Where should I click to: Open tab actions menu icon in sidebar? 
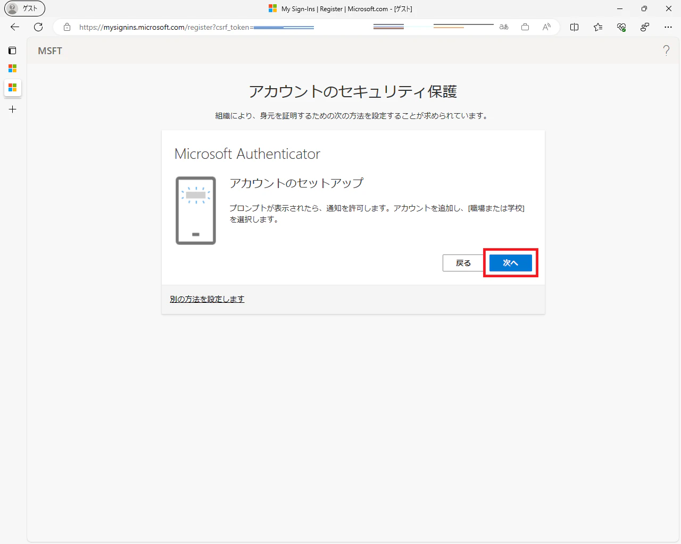coord(12,50)
